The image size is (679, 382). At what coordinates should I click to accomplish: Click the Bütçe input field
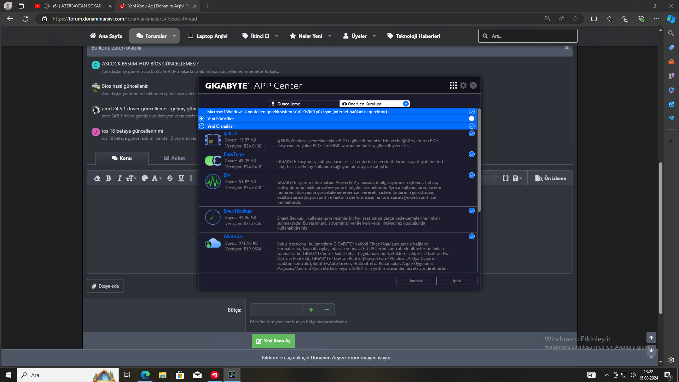point(277,310)
